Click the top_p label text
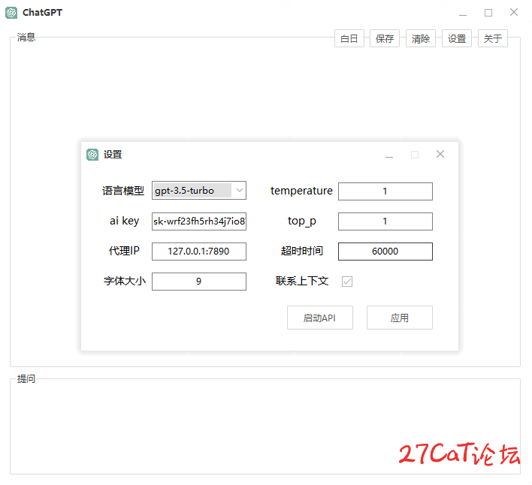Screen dimensions: 532x485 pyautogui.click(x=301, y=221)
